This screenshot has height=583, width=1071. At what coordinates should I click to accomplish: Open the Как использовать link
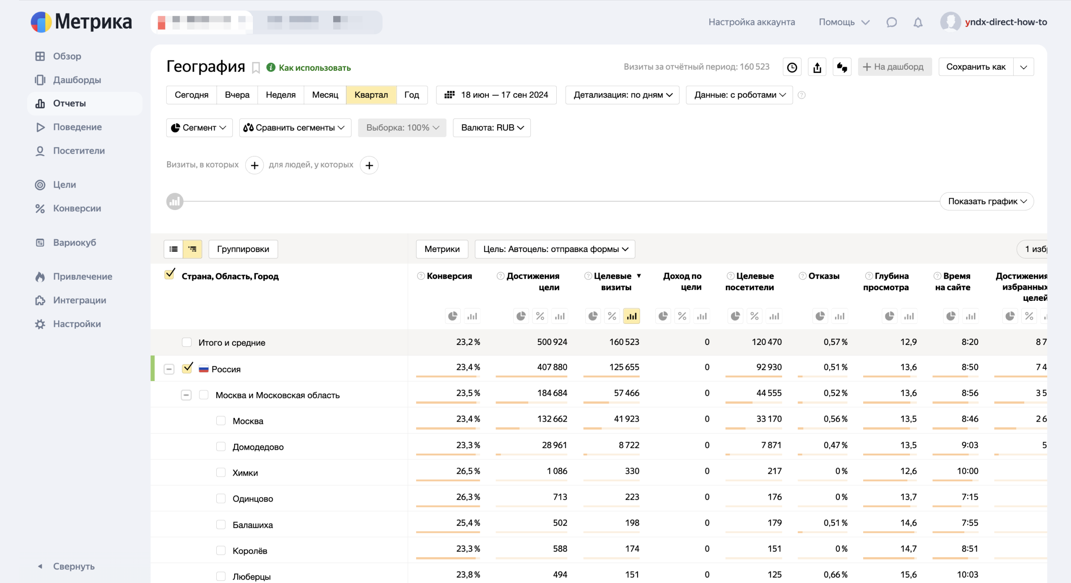(x=314, y=68)
